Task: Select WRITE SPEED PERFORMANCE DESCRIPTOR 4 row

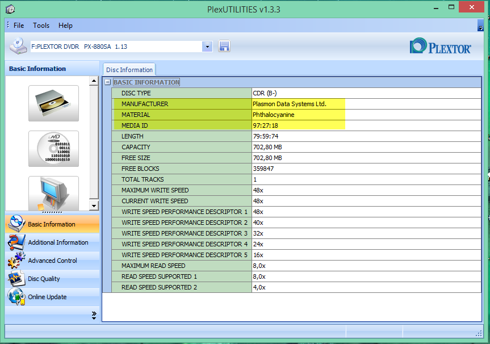Action: (296, 244)
